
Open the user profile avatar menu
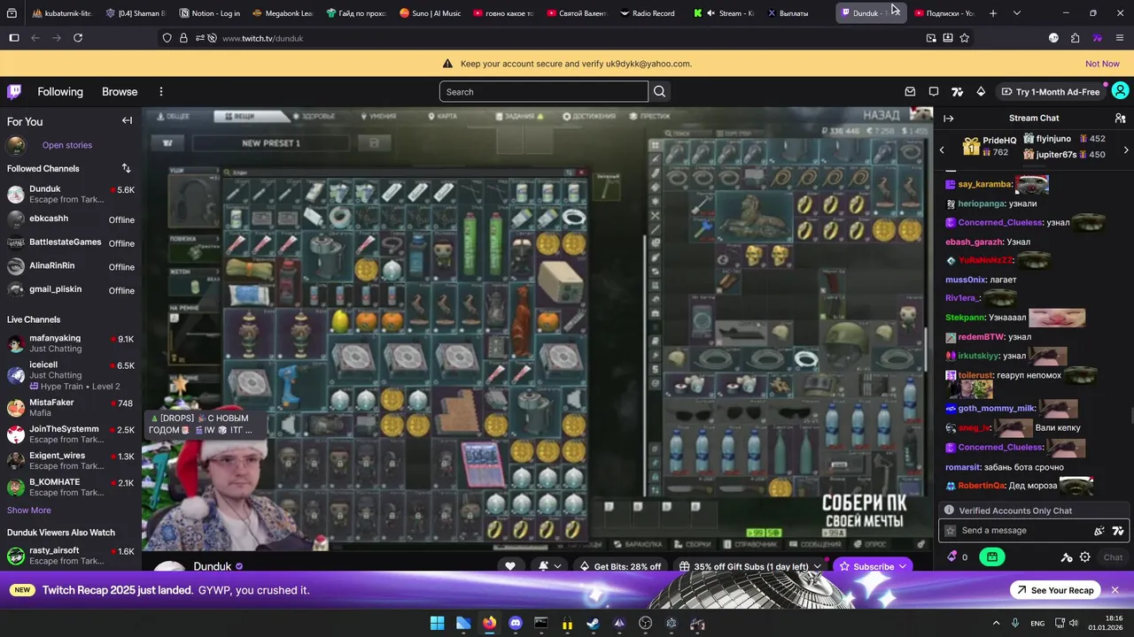(1120, 91)
